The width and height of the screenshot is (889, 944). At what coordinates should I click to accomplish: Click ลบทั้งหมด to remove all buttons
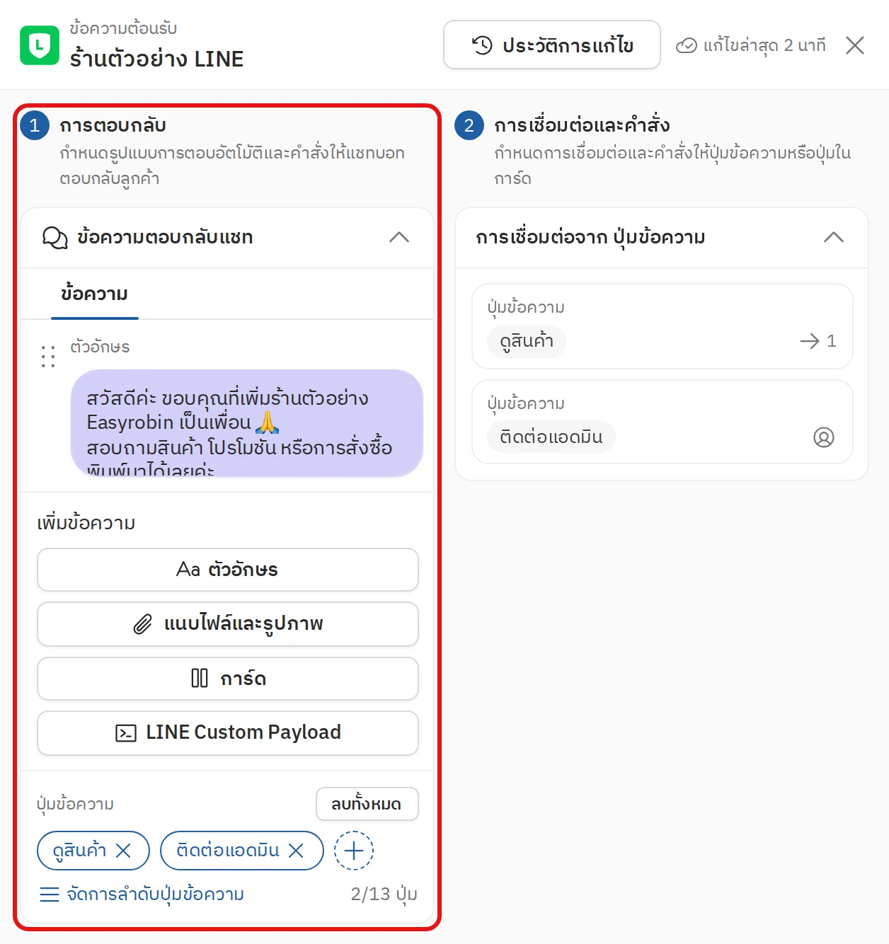point(367,804)
